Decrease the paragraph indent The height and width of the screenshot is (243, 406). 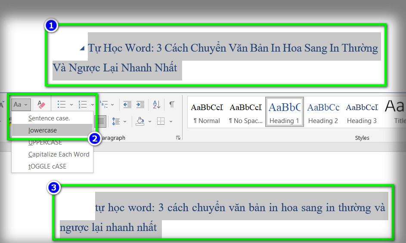pyautogui.click(x=127, y=105)
